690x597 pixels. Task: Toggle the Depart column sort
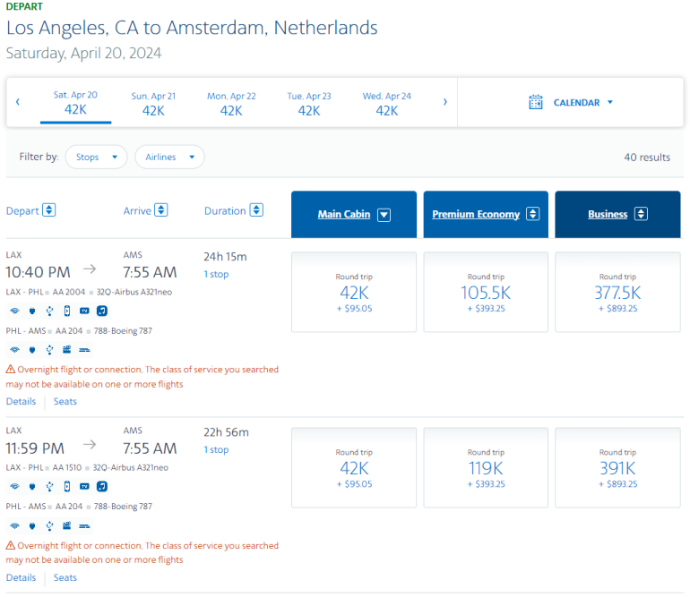click(x=49, y=210)
